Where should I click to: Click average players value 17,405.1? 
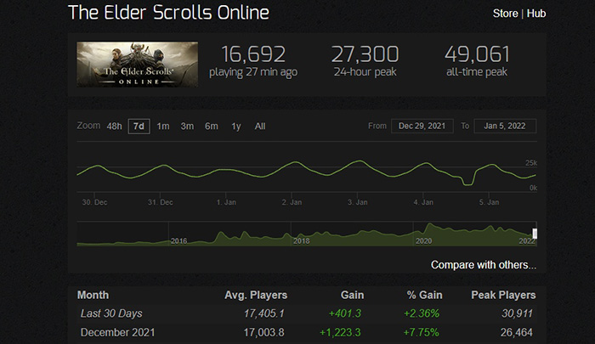[263, 313]
